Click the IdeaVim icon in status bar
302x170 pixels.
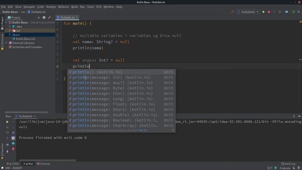[x=276, y=168]
